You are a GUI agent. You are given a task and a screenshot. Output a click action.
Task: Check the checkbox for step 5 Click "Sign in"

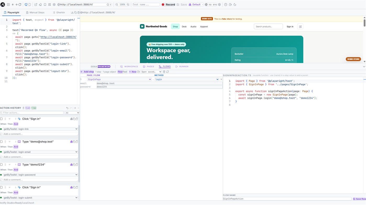pos(2,187)
